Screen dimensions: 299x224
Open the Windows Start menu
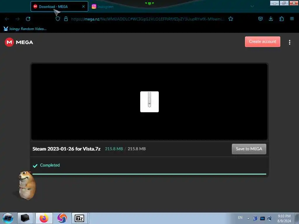click(8, 218)
